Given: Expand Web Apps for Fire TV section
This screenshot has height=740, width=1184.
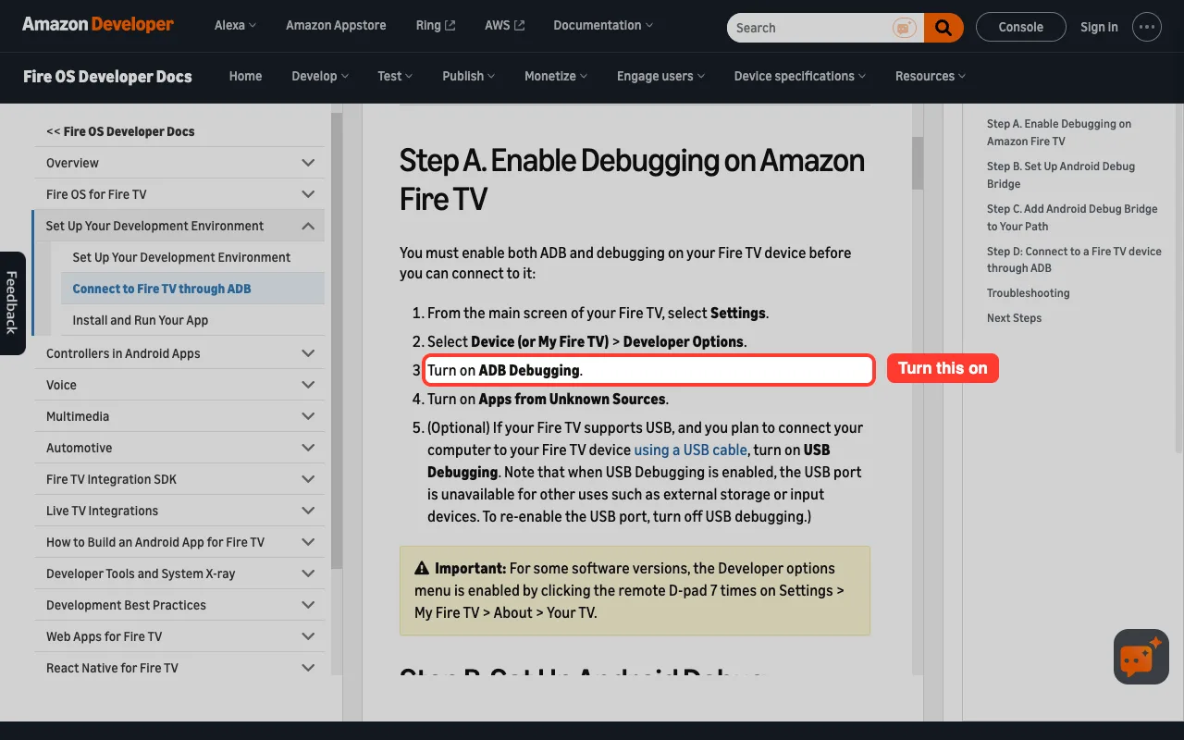Looking at the screenshot, I should tap(179, 636).
